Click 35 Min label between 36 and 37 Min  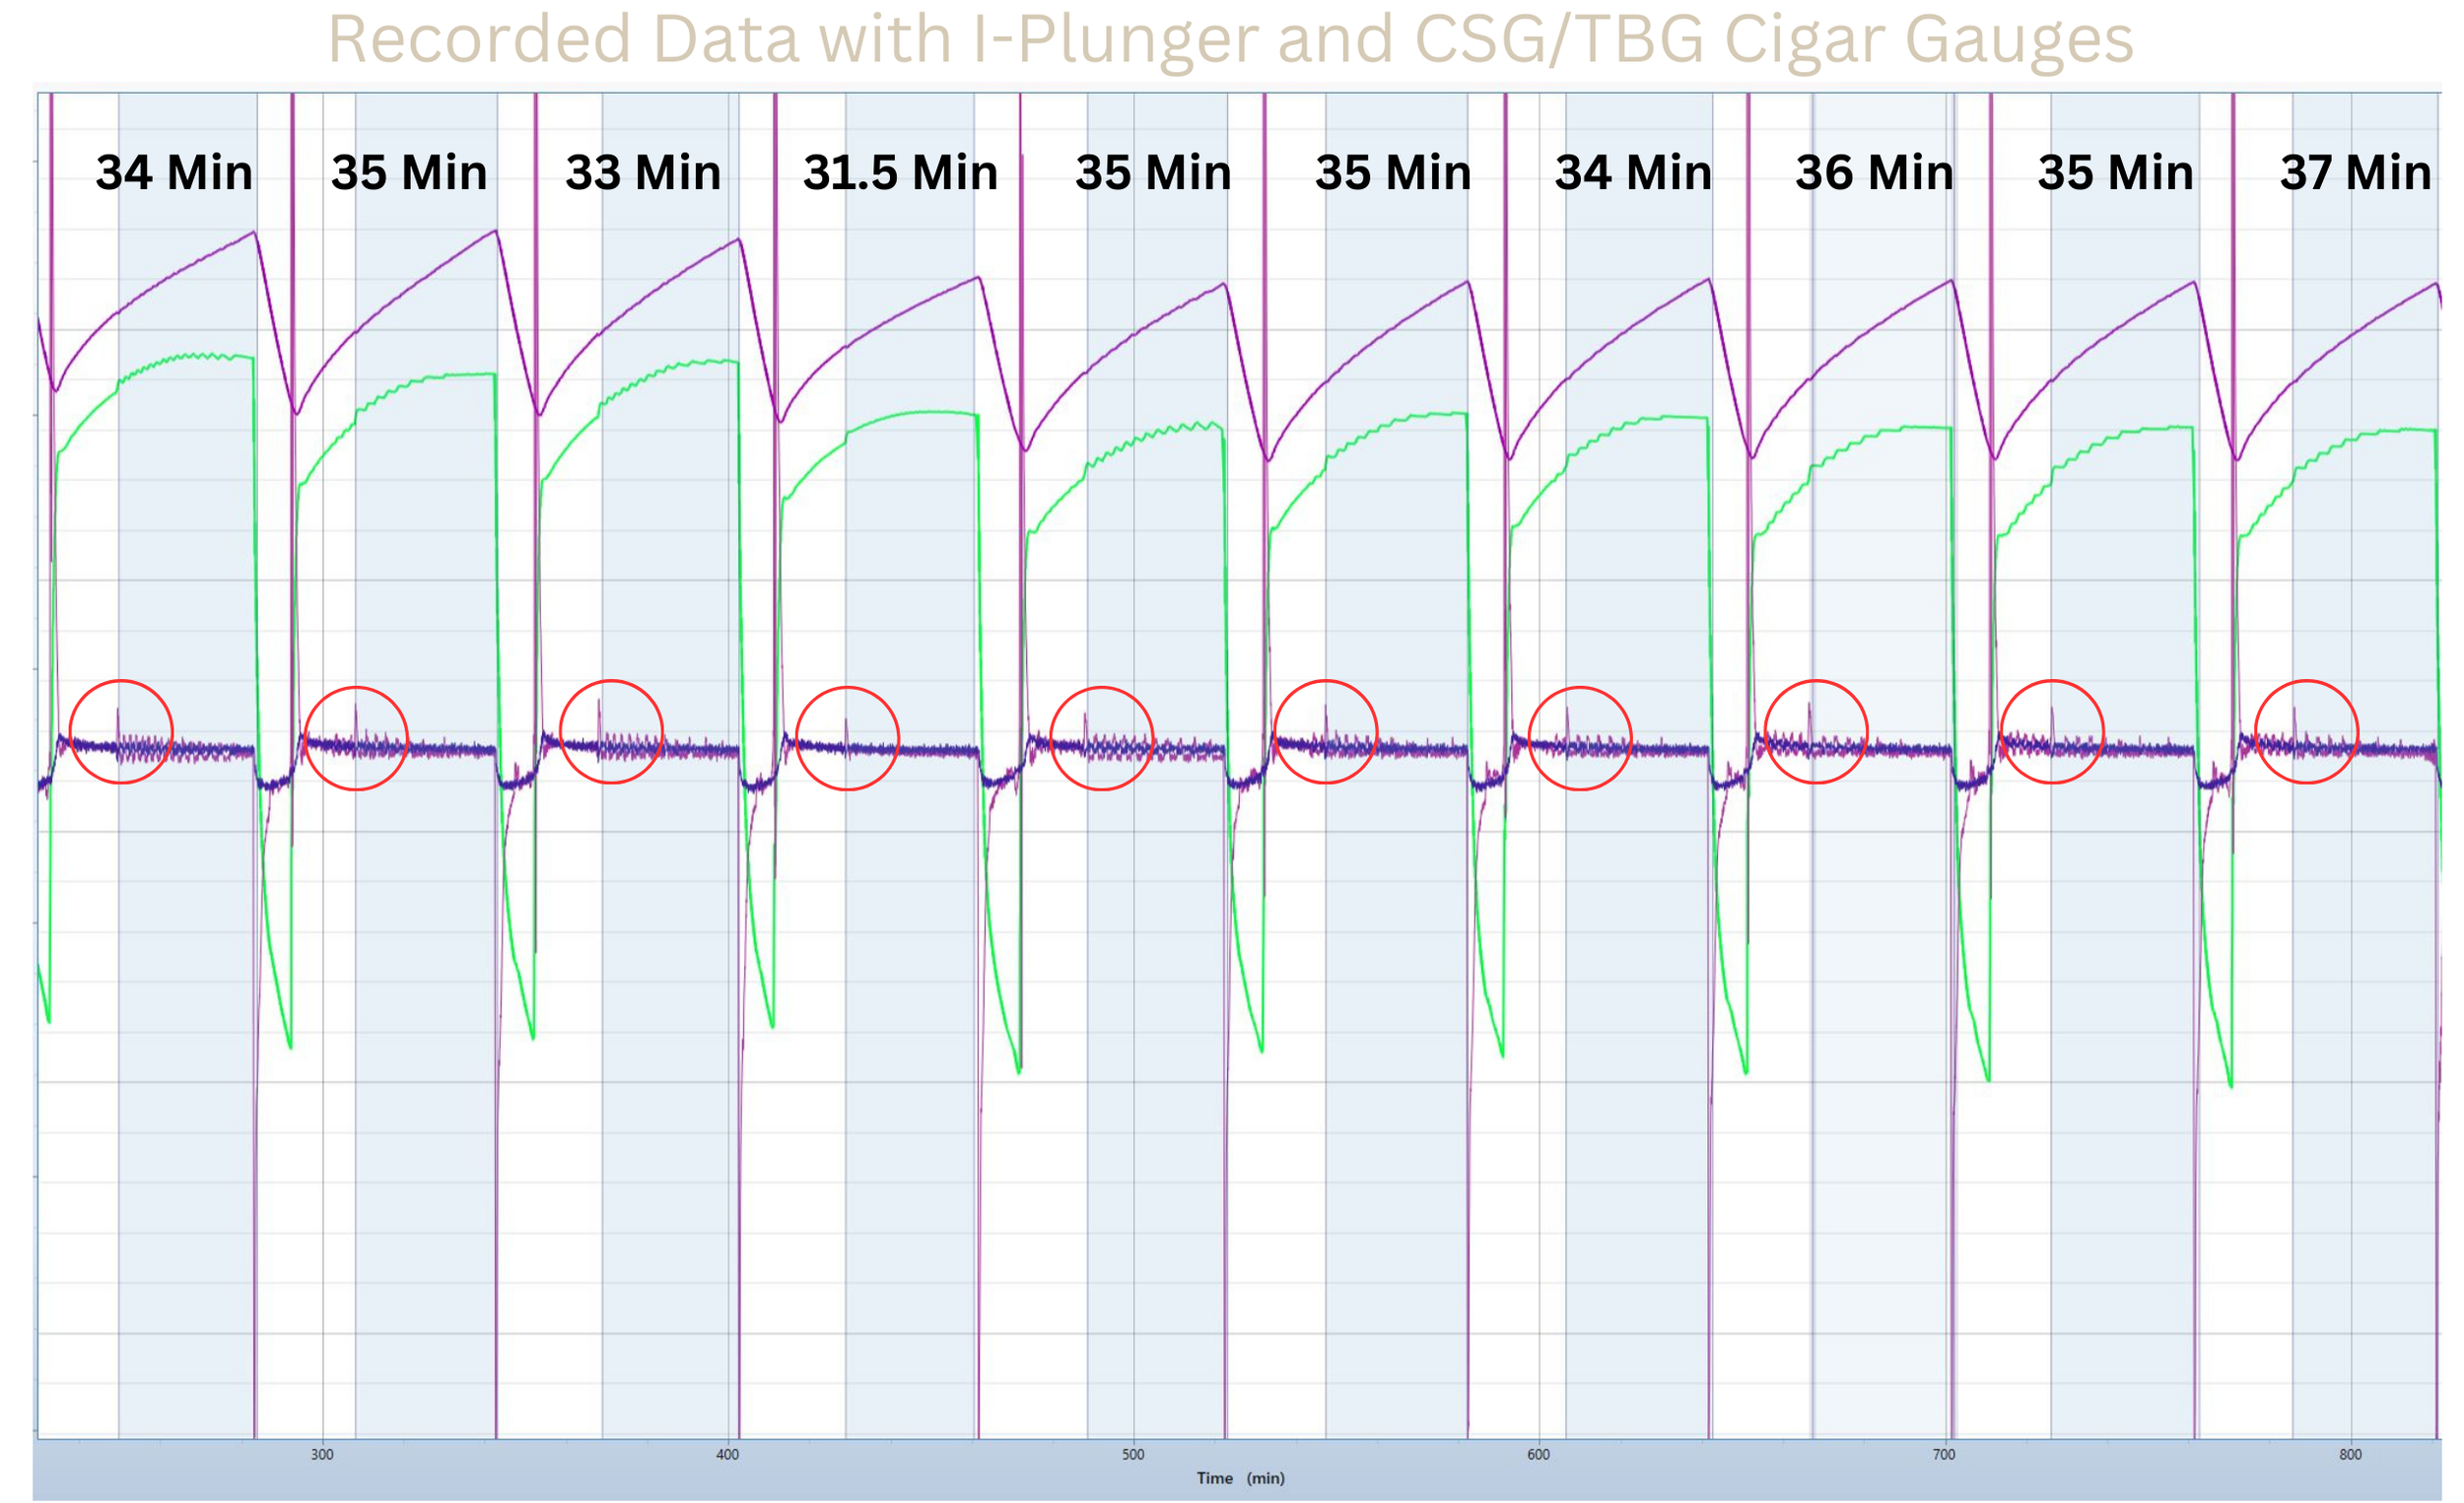click(2116, 173)
